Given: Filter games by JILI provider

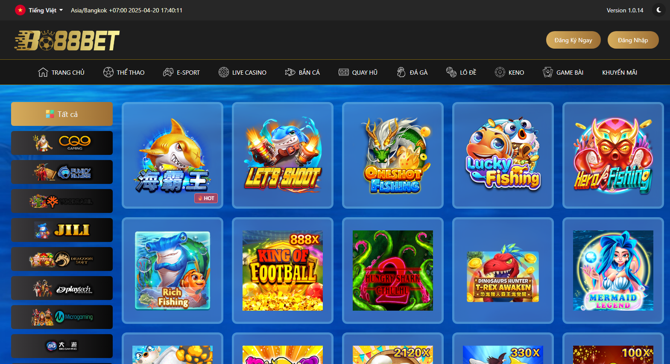Looking at the screenshot, I should point(62,230).
